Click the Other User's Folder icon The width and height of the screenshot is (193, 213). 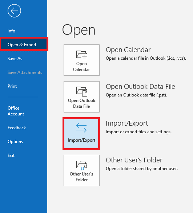82,166
